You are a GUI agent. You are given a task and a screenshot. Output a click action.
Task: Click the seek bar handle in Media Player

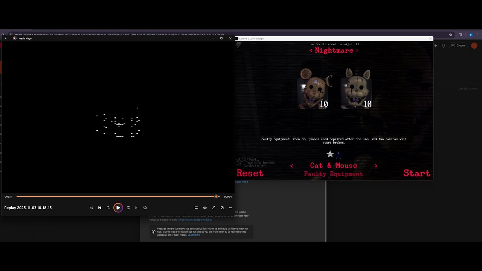216,196
